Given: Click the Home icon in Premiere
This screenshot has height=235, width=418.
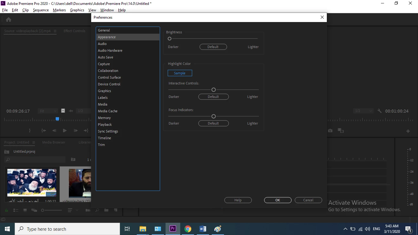Looking at the screenshot, I should tap(9, 20).
